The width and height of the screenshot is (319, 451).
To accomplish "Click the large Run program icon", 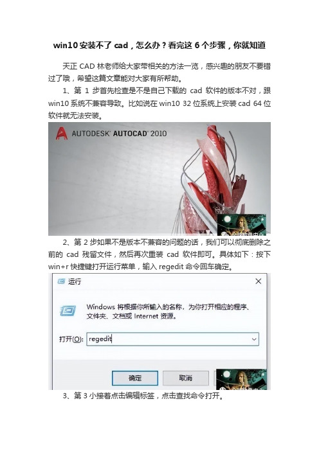I will pyautogui.click(x=68, y=311).
